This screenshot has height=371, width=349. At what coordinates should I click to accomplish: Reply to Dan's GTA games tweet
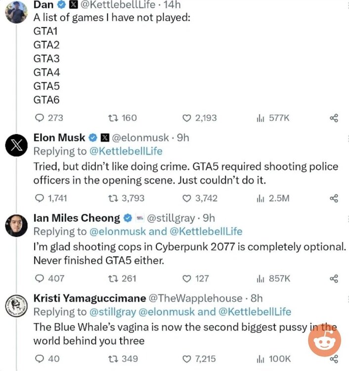click(x=41, y=118)
